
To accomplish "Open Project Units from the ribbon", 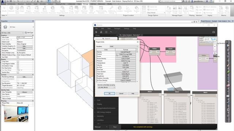I will (x=77, y=10).
